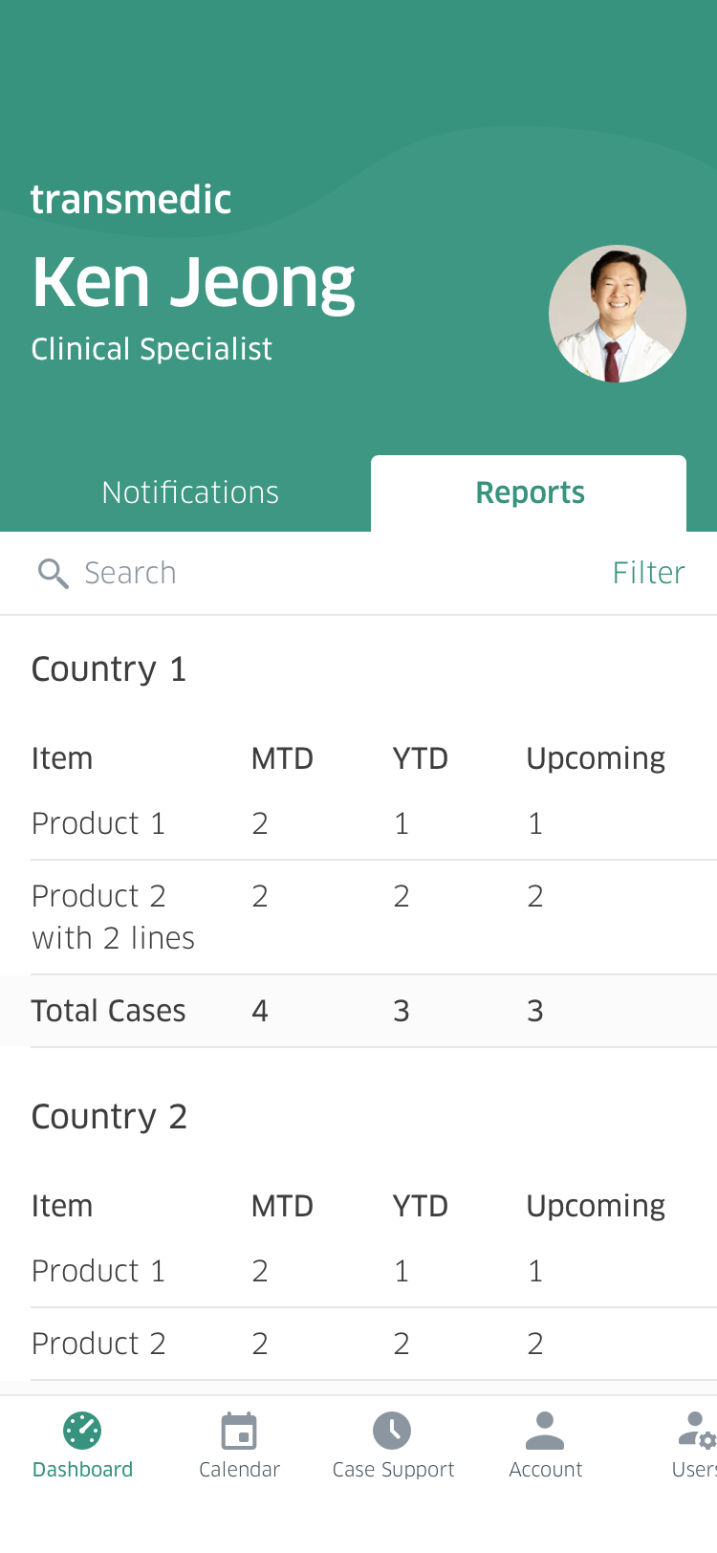Click Upcoming column header in Country 1
Screen dimensions: 717x1553
tap(596, 758)
